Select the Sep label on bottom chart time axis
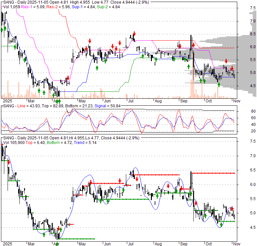 (x=184, y=244)
